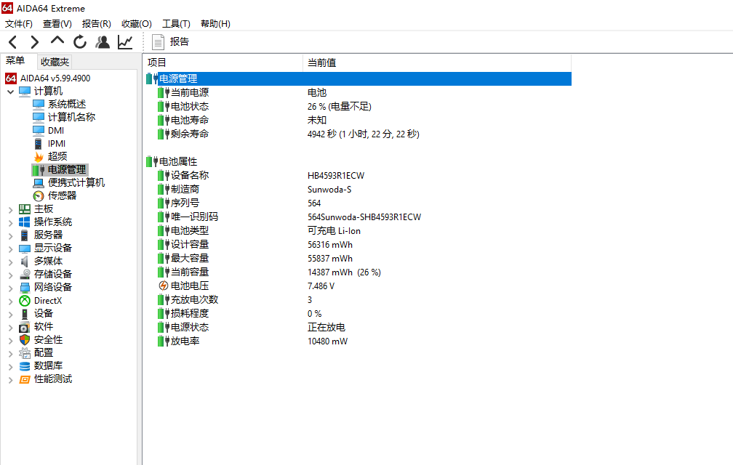Open 系统概述 in the sidebar tree
The image size is (733, 465).
pos(67,104)
